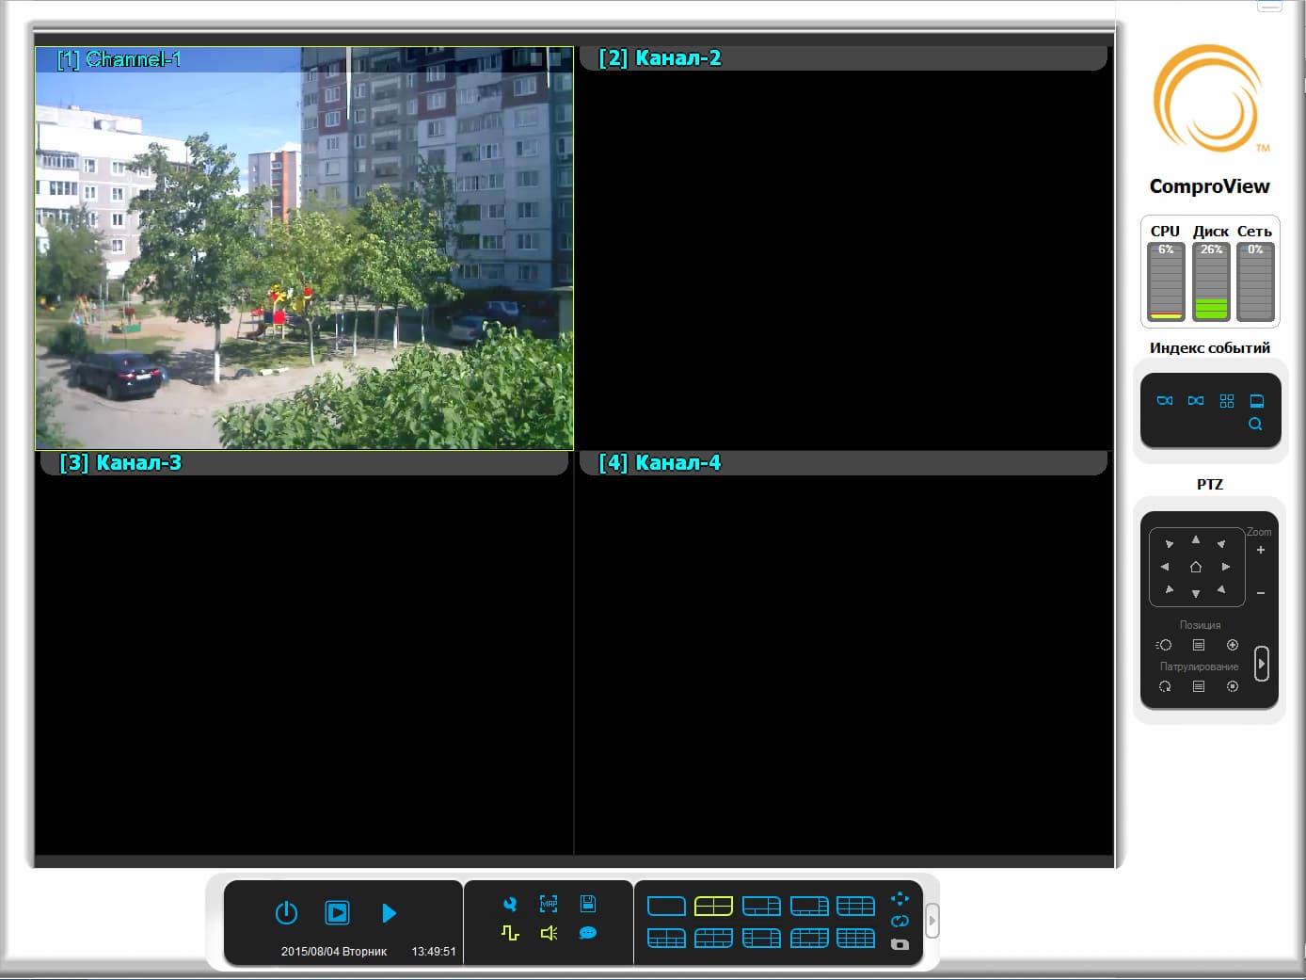This screenshot has width=1306, height=980.
Task: Select the highlighted yellow four-view layout
Action: click(x=713, y=906)
